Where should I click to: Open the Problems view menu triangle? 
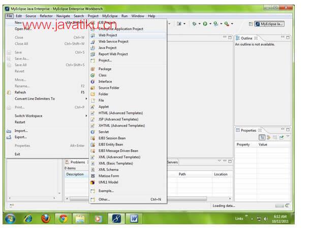tap(219, 161)
